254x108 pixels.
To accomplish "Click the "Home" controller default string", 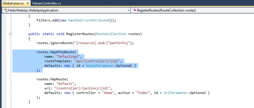I will point(108,93).
